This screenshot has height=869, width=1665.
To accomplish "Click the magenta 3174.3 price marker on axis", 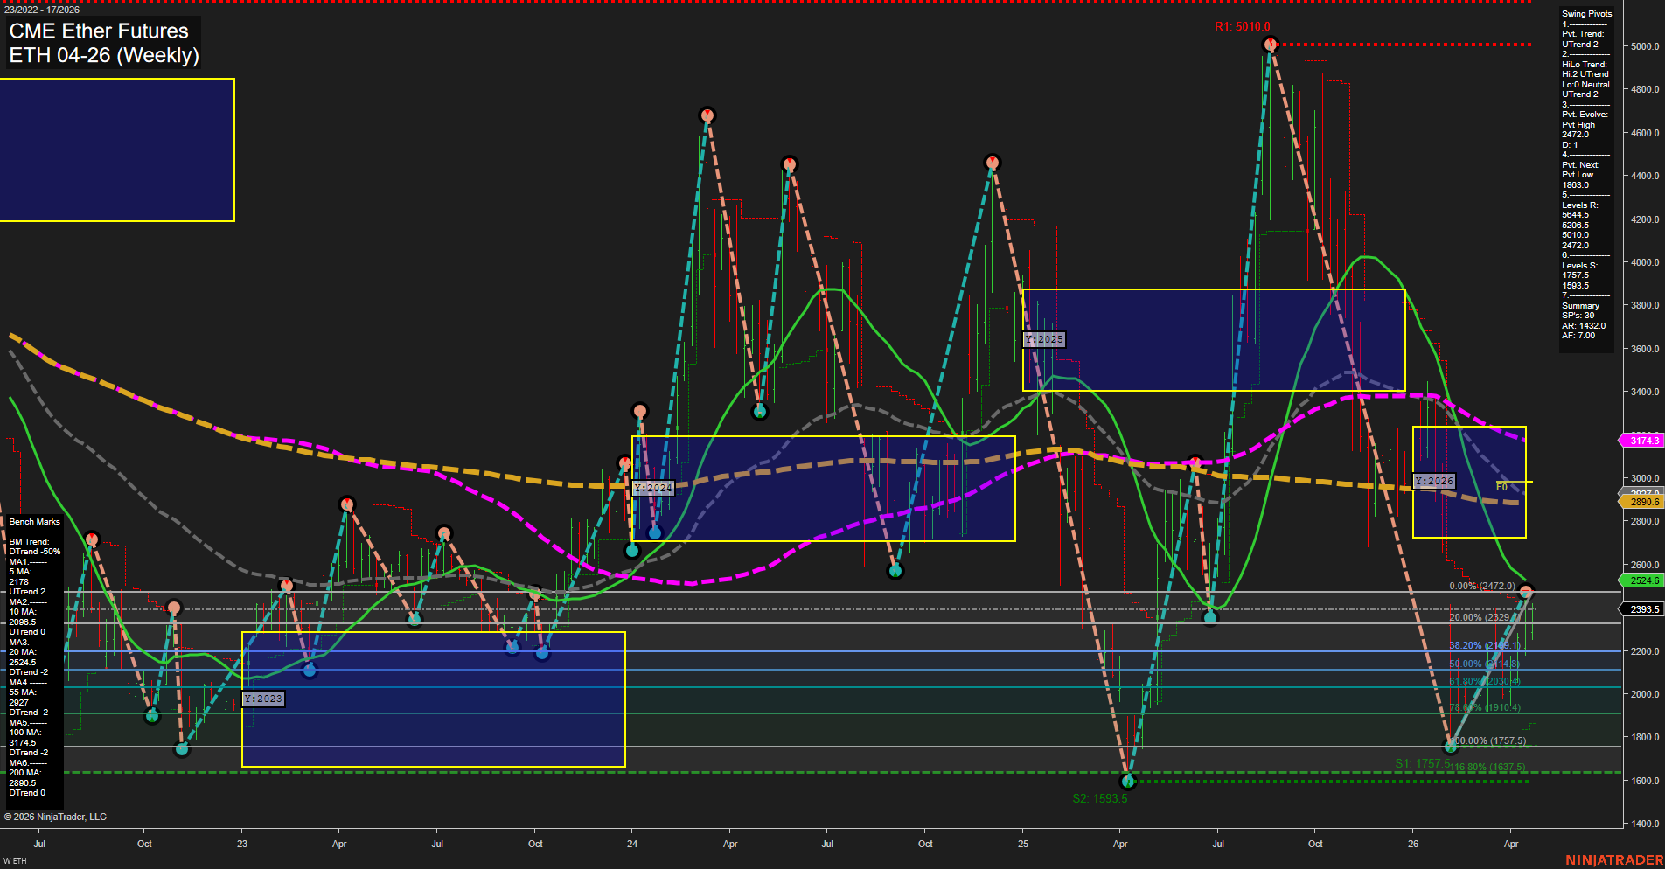I will [1642, 441].
